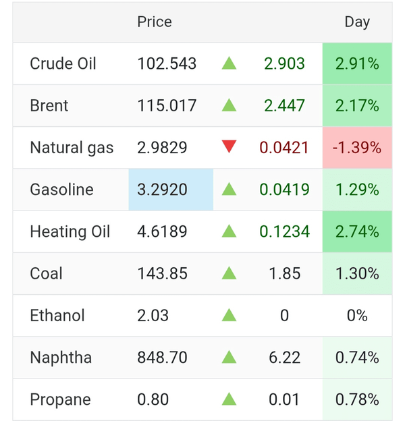This screenshot has width=405, height=421.
Task: Sort by the Price column header
Action: click(x=155, y=22)
